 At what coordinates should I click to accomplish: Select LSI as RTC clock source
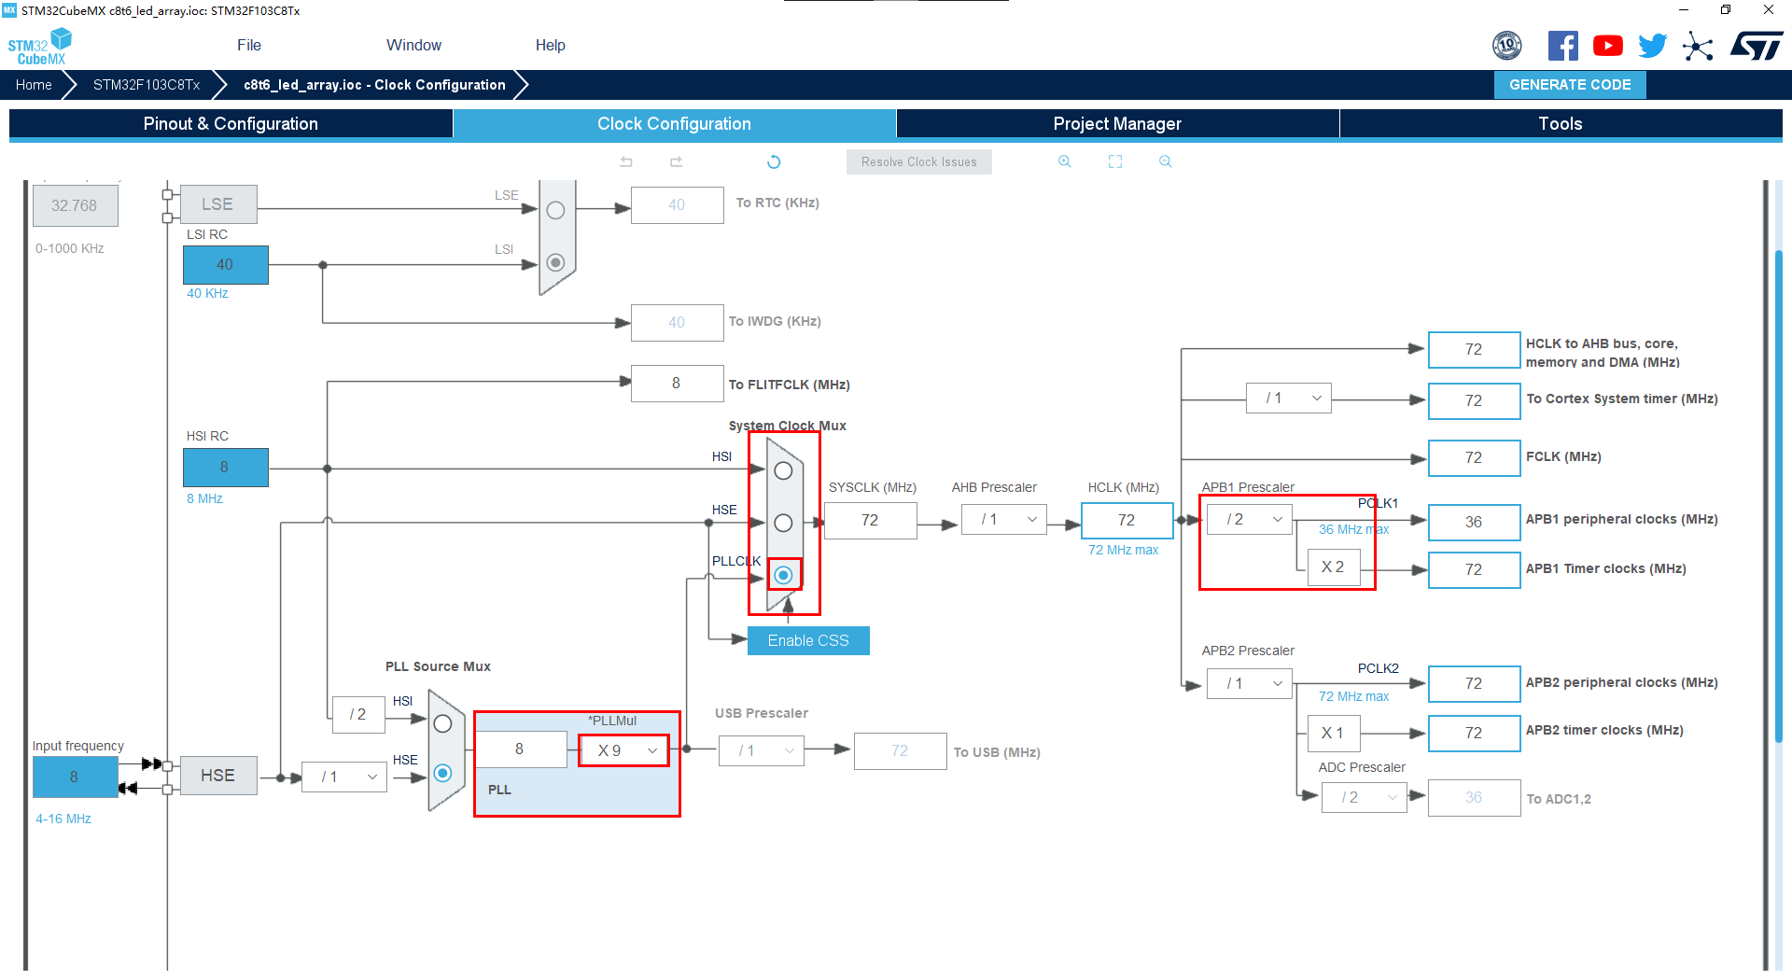[x=555, y=262]
